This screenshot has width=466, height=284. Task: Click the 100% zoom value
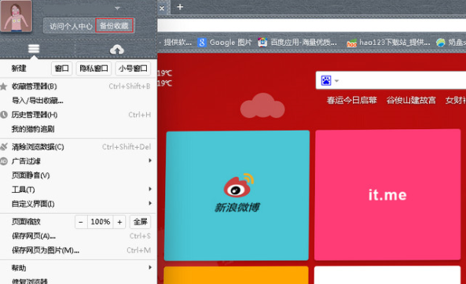pos(100,222)
